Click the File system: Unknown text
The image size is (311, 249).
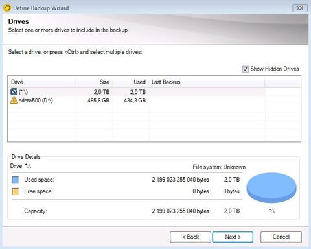tap(219, 167)
